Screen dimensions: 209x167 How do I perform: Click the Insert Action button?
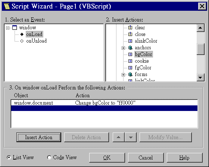[x=39, y=137]
